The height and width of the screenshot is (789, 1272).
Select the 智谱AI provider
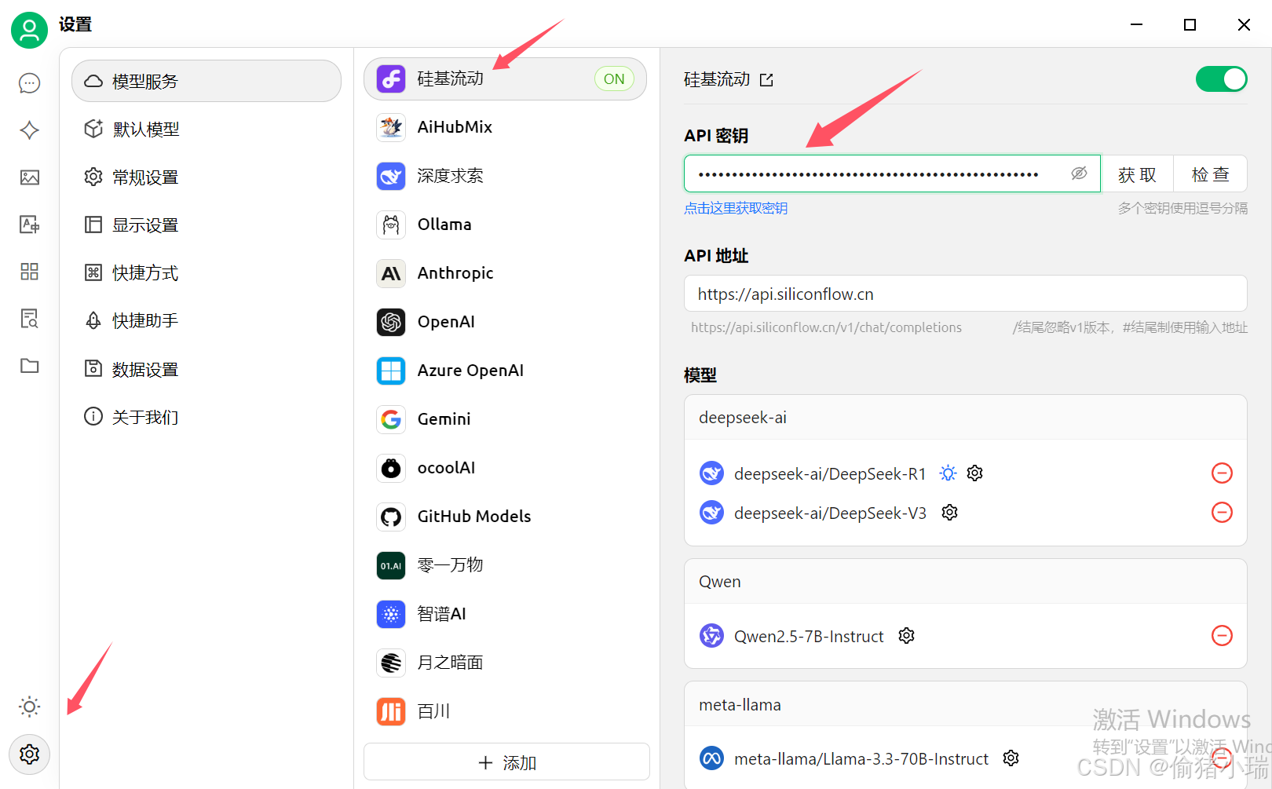(505, 614)
